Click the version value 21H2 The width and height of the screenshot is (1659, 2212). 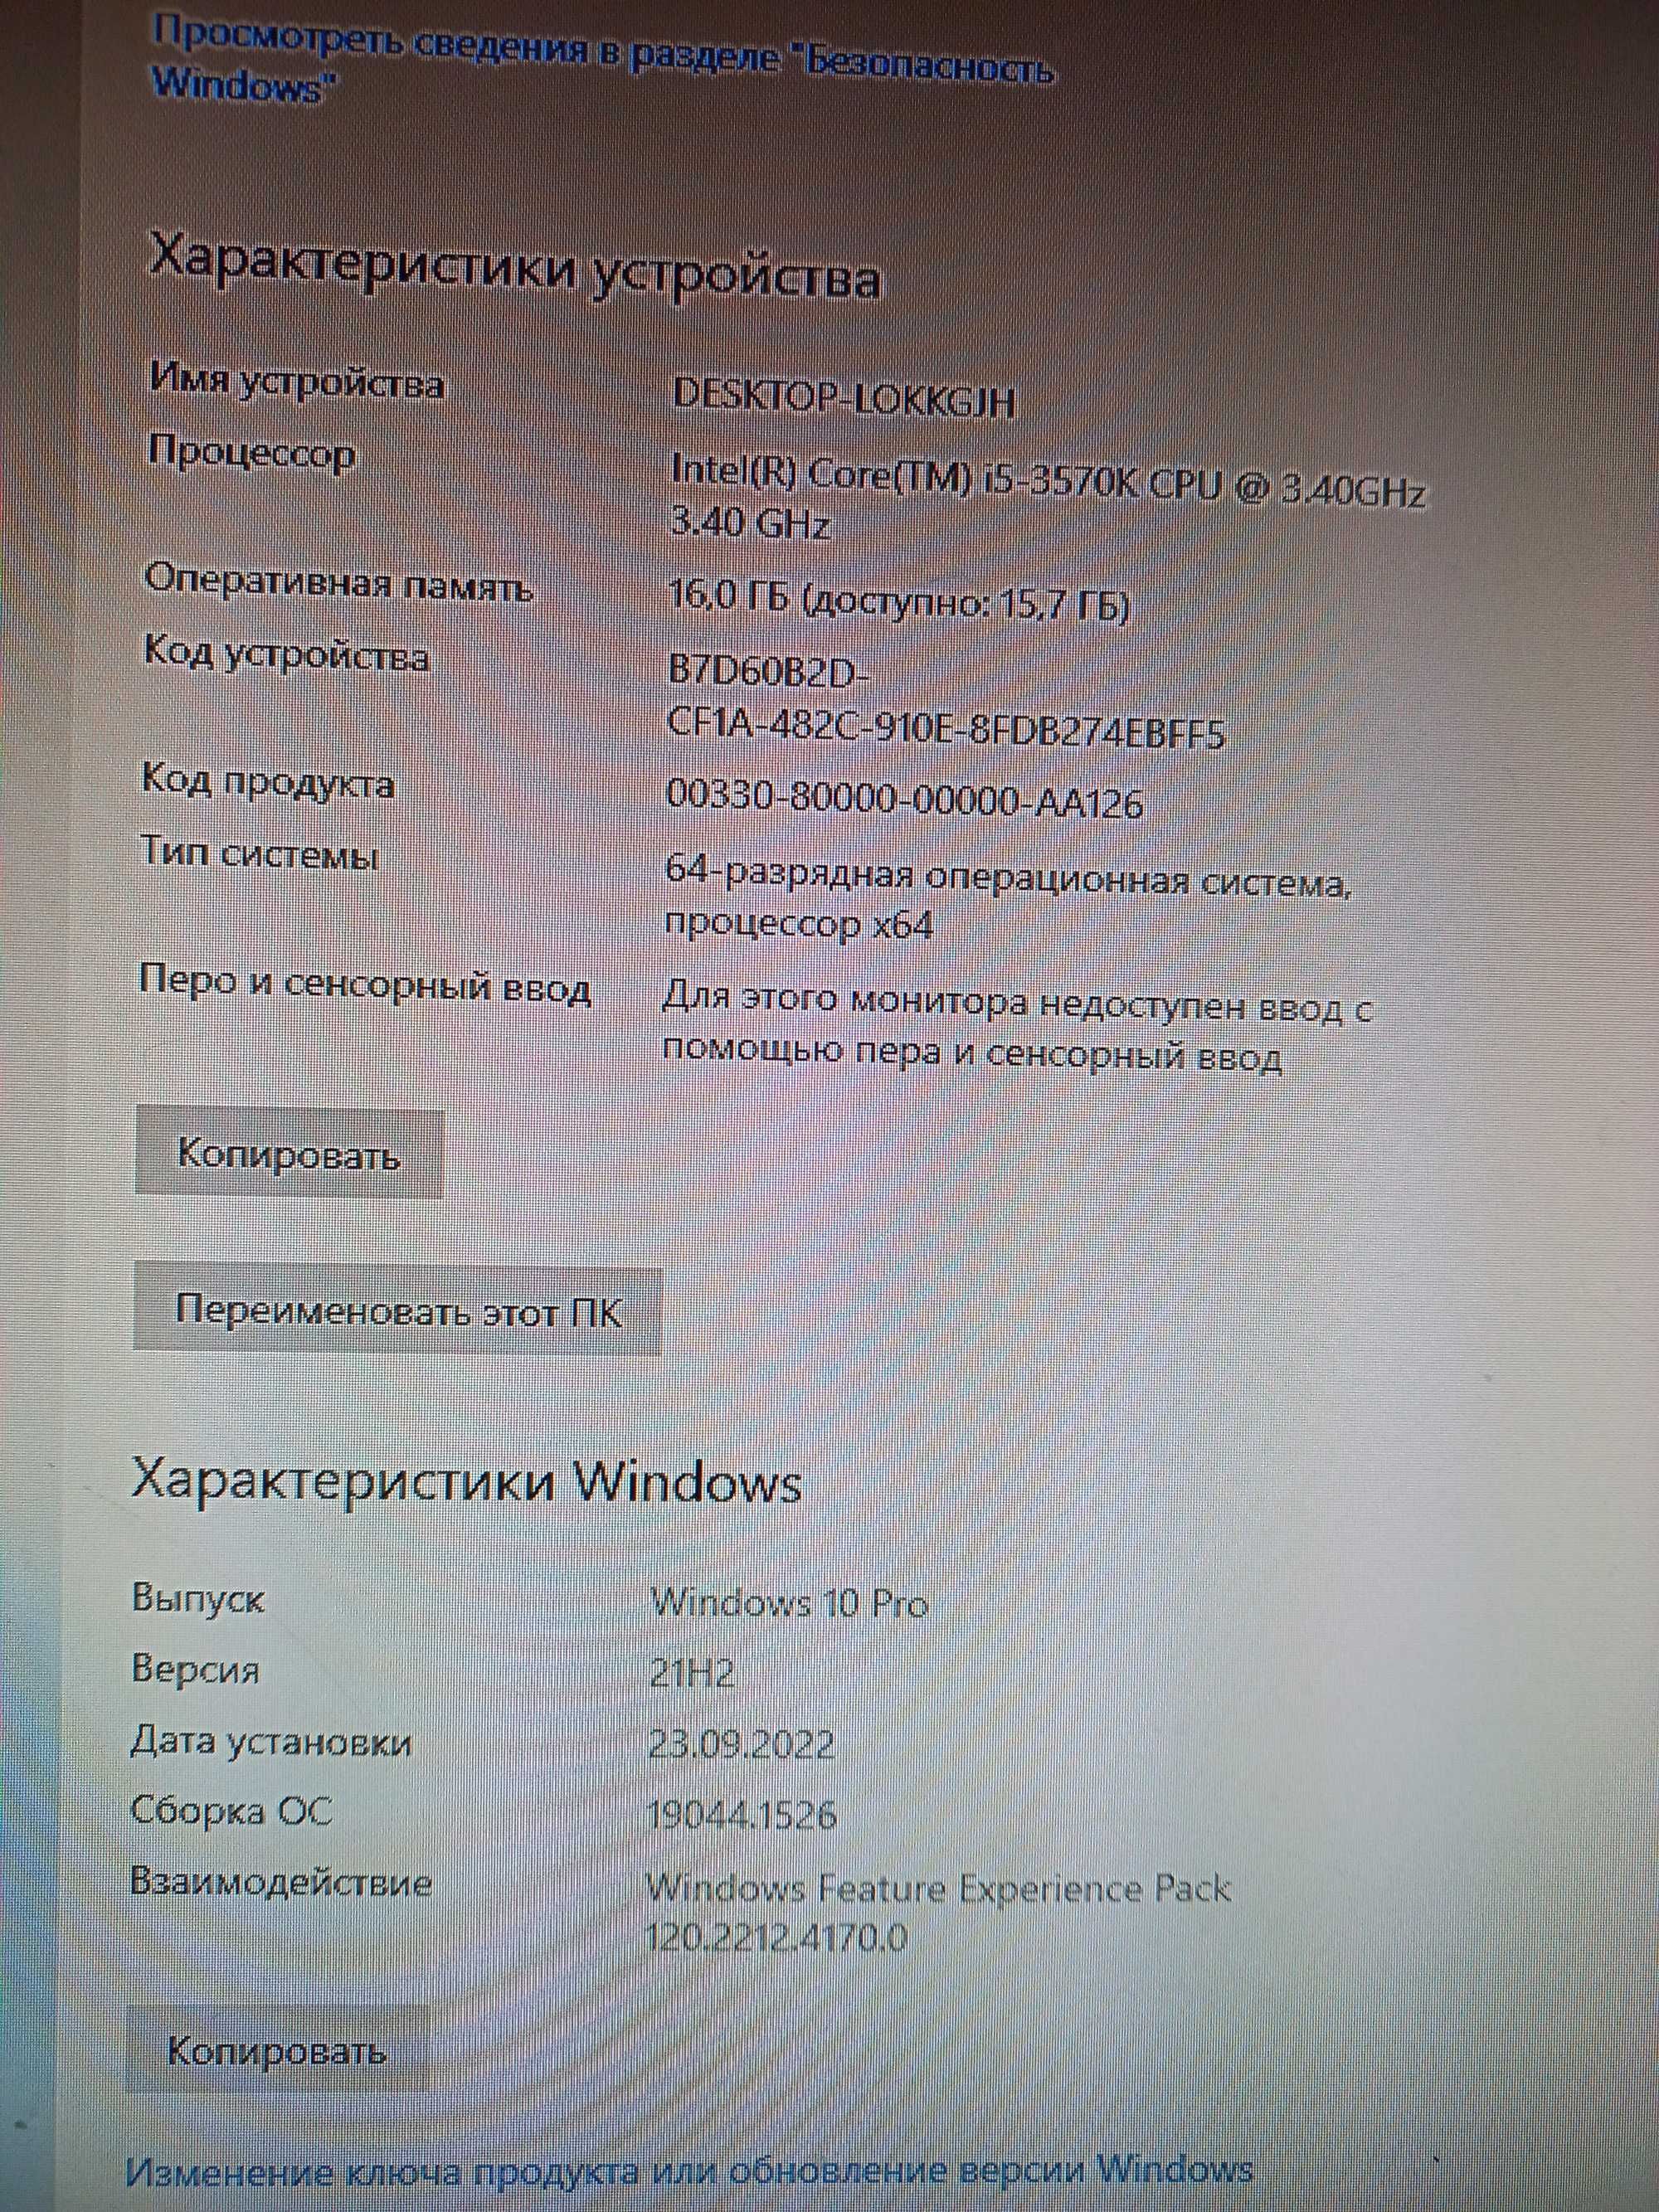(x=691, y=1673)
